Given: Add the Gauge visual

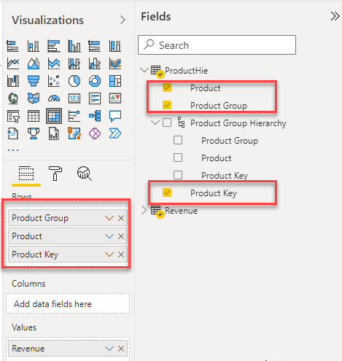Looking at the screenshot, I should (54, 98).
